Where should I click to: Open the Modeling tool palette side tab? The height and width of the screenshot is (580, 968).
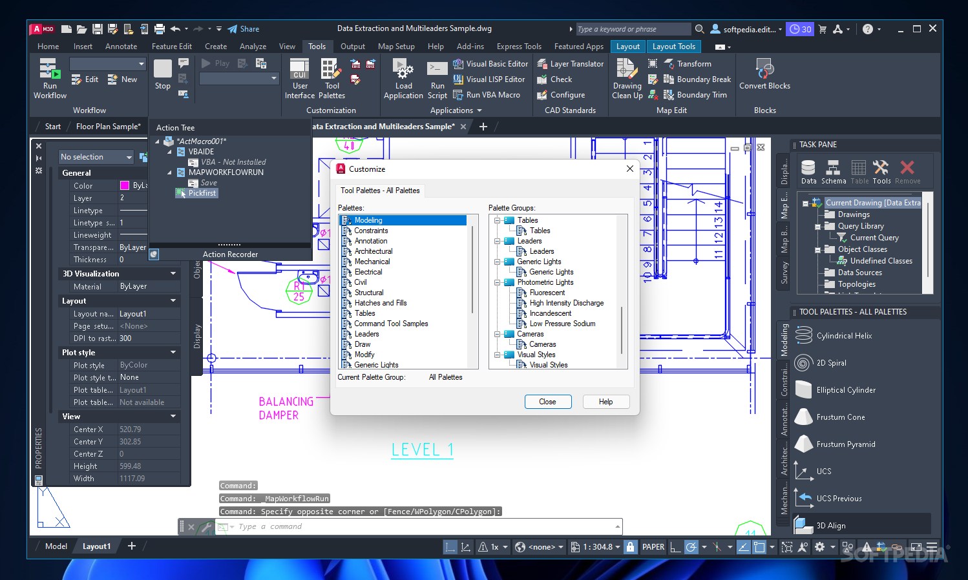[x=784, y=341]
